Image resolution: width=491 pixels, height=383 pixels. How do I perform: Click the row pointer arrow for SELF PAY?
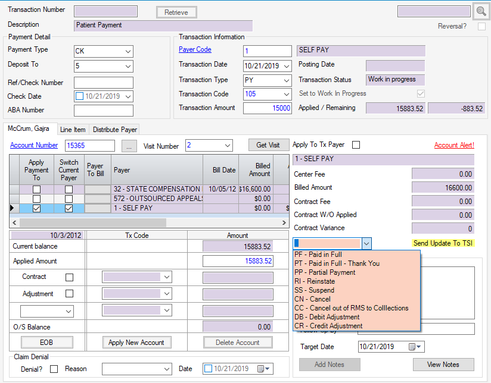(14, 208)
